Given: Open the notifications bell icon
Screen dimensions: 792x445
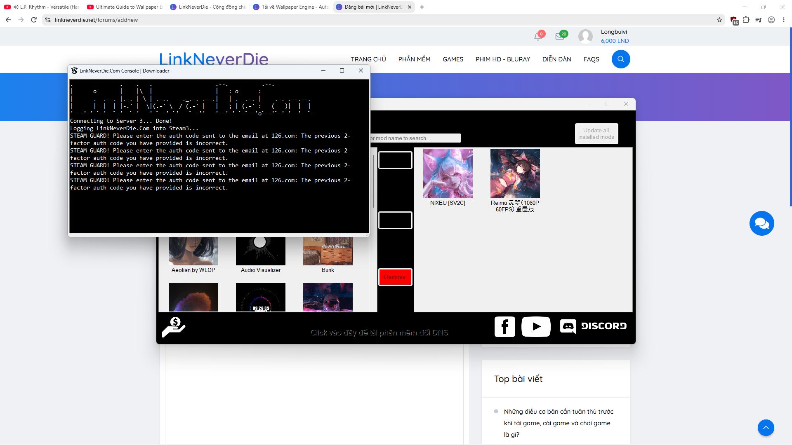Looking at the screenshot, I should [538, 36].
